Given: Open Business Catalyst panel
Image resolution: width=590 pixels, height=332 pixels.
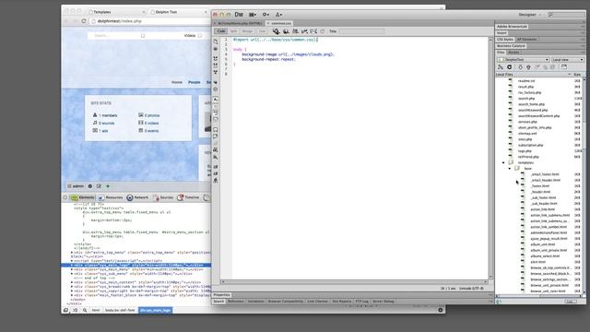Looking at the screenshot, I should point(511,46).
